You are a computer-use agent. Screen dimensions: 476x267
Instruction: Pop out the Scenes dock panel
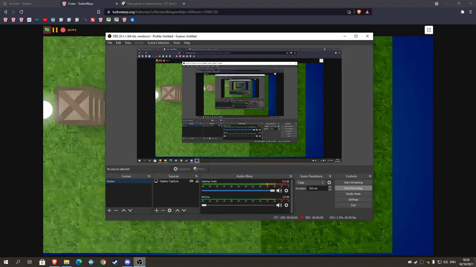pos(149,176)
